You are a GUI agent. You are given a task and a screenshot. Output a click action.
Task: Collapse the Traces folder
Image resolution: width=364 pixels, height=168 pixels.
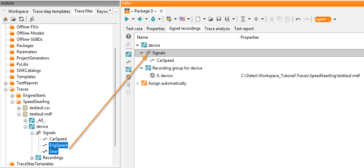6,89
